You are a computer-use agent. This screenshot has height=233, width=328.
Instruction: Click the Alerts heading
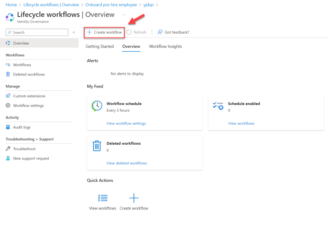click(92, 61)
